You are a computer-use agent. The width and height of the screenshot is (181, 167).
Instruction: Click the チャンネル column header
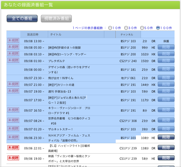click(x=127, y=34)
